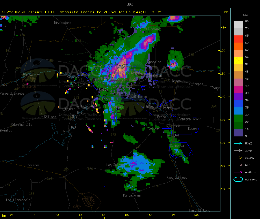Click the 'R_Padre' map label
This screenshot has width=260, height=219.
pyautogui.click(x=166, y=108)
